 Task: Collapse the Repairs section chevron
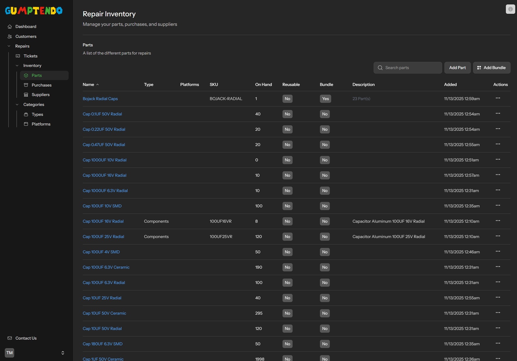click(9, 46)
